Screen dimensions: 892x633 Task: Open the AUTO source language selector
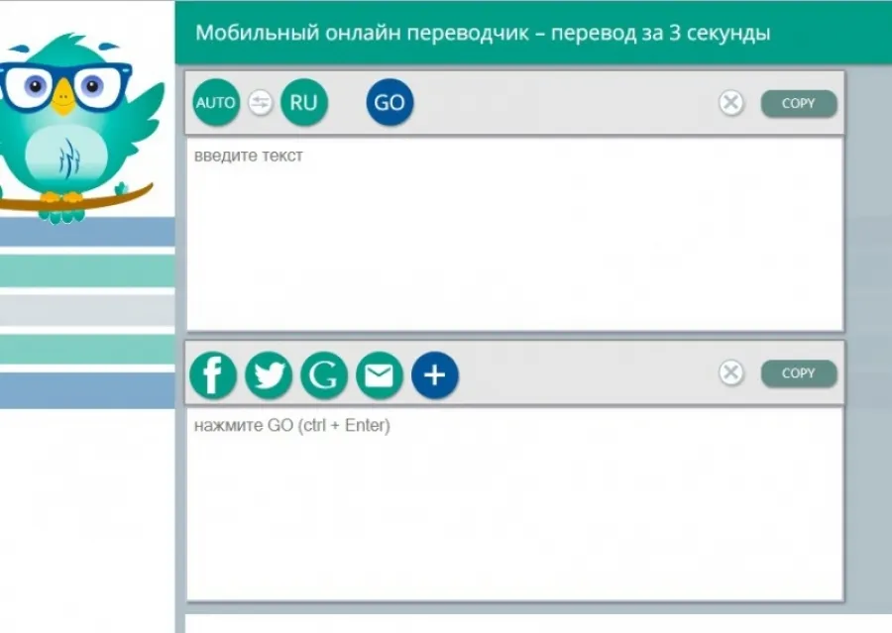216,102
